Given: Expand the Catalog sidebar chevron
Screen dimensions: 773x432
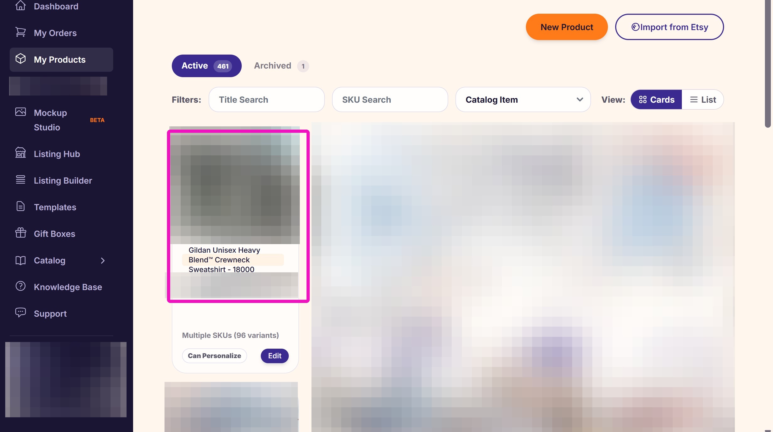Looking at the screenshot, I should 103,260.
